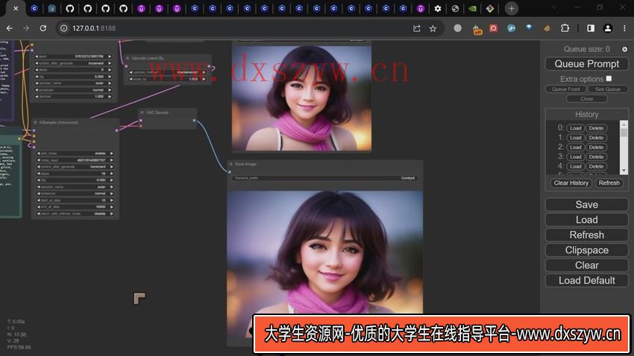Click the red circle recorder extension icon

pyautogui.click(x=493, y=28)
